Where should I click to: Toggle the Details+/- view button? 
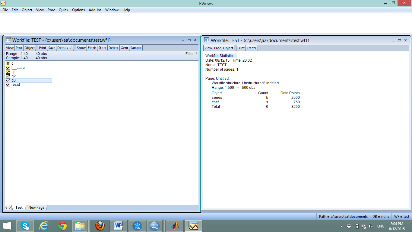(65, 48)
